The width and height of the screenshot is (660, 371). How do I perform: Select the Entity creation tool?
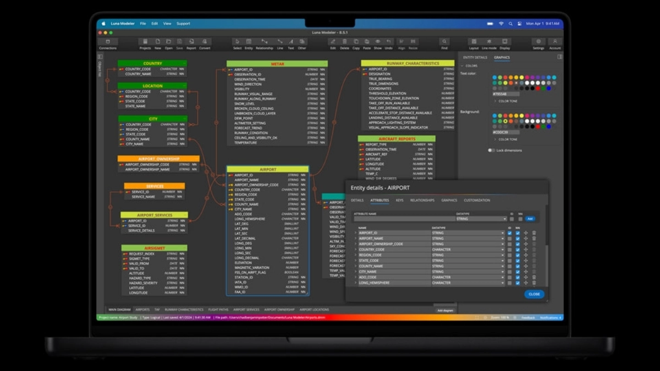249,41
